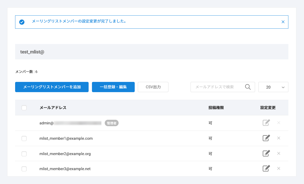The image size is (304, 184).
Task: Select checkbox next to mlist_member3@example.net
Action: (x=24, y=169)
